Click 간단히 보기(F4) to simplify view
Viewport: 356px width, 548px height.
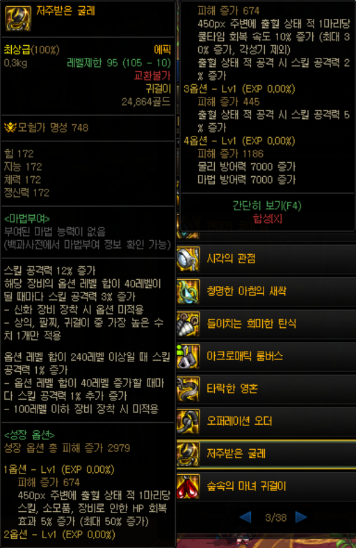pyautogui.click(x=267, y=205)
